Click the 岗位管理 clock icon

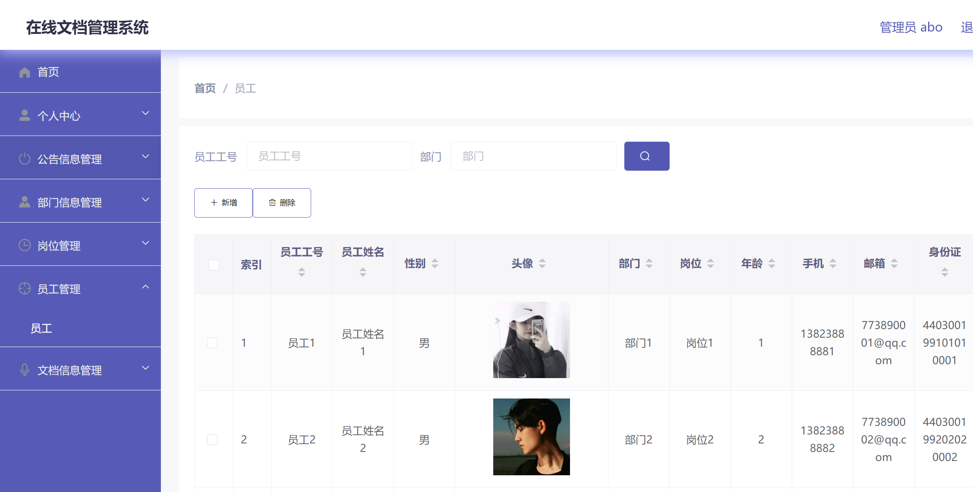pos(24,245)
